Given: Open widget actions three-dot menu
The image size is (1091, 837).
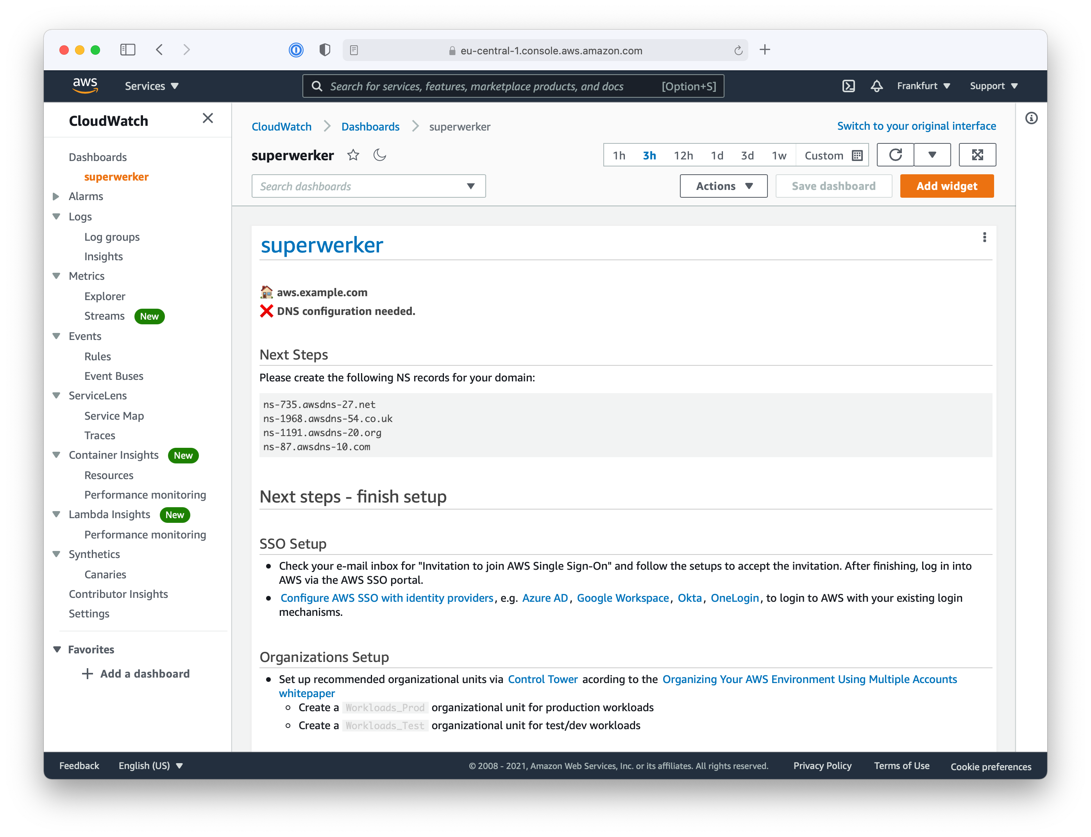Looking at the screenshot, I should 984,237.
